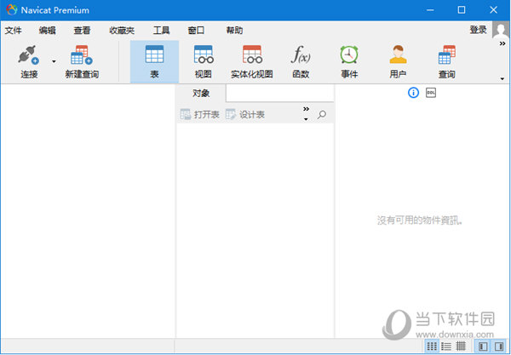
Task: Open the 编辑 menu
Action: 47,31
